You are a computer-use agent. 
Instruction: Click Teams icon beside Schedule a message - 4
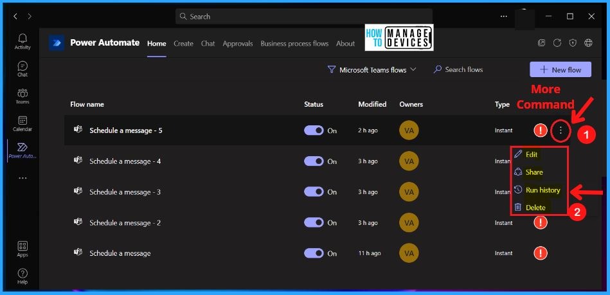tap(78, 160)
